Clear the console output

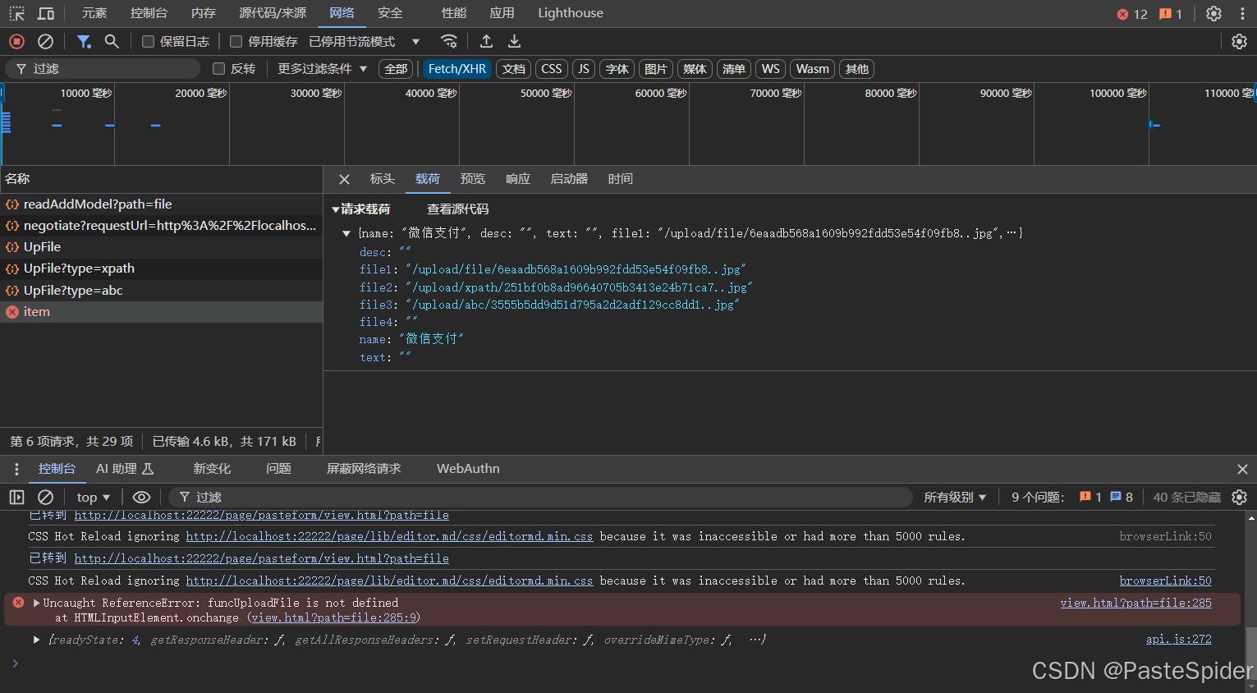46,497
